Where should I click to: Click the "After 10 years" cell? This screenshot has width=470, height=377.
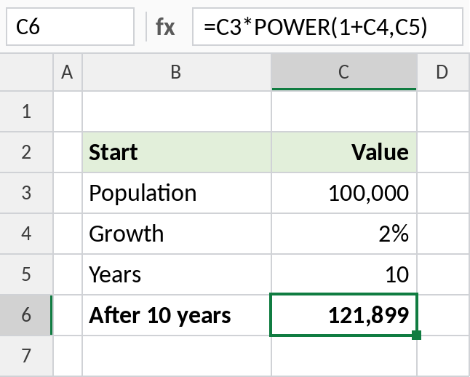(177, 315)
